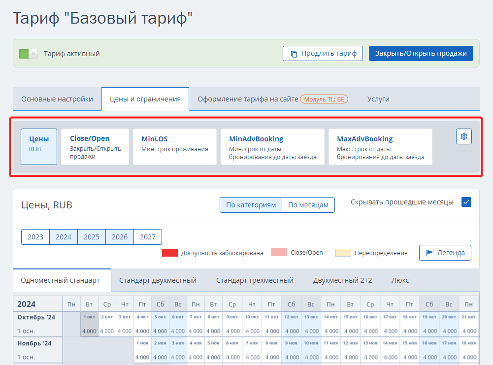Select the По категориям view
This screenshot has height=365, width=493.
(251, 205)
